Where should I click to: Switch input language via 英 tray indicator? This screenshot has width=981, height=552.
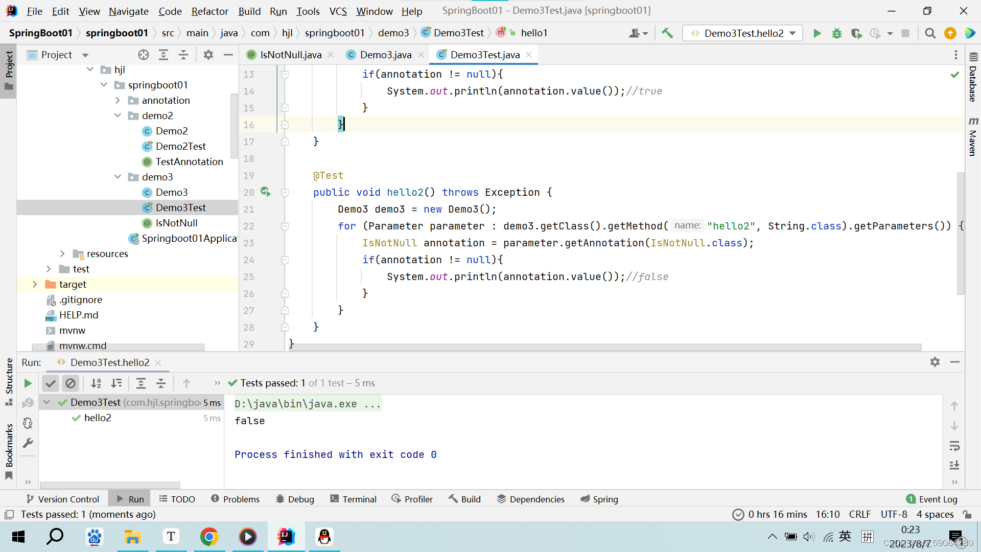(x=845, y=537)
